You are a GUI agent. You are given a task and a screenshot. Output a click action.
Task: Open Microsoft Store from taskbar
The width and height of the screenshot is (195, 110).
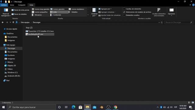click(x=80, y=107)
